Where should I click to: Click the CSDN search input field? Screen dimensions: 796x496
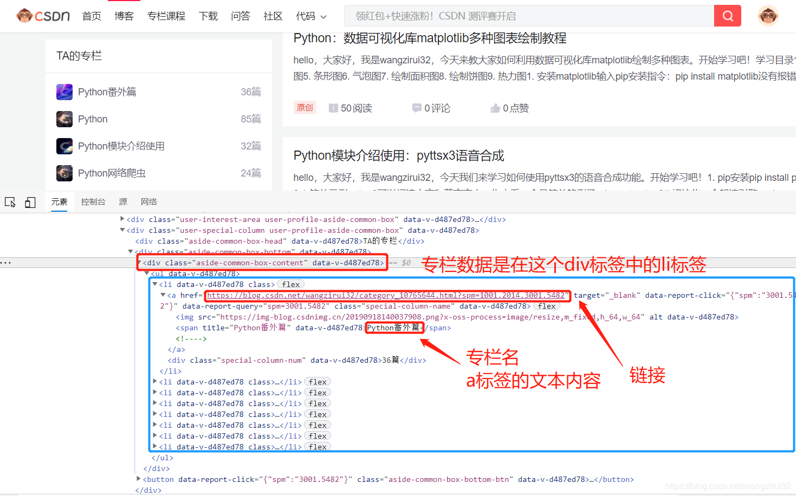(x=529, y=16)
